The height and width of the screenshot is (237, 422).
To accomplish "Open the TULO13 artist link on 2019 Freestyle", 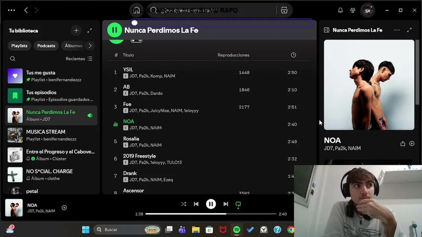I will click(174, 162).
